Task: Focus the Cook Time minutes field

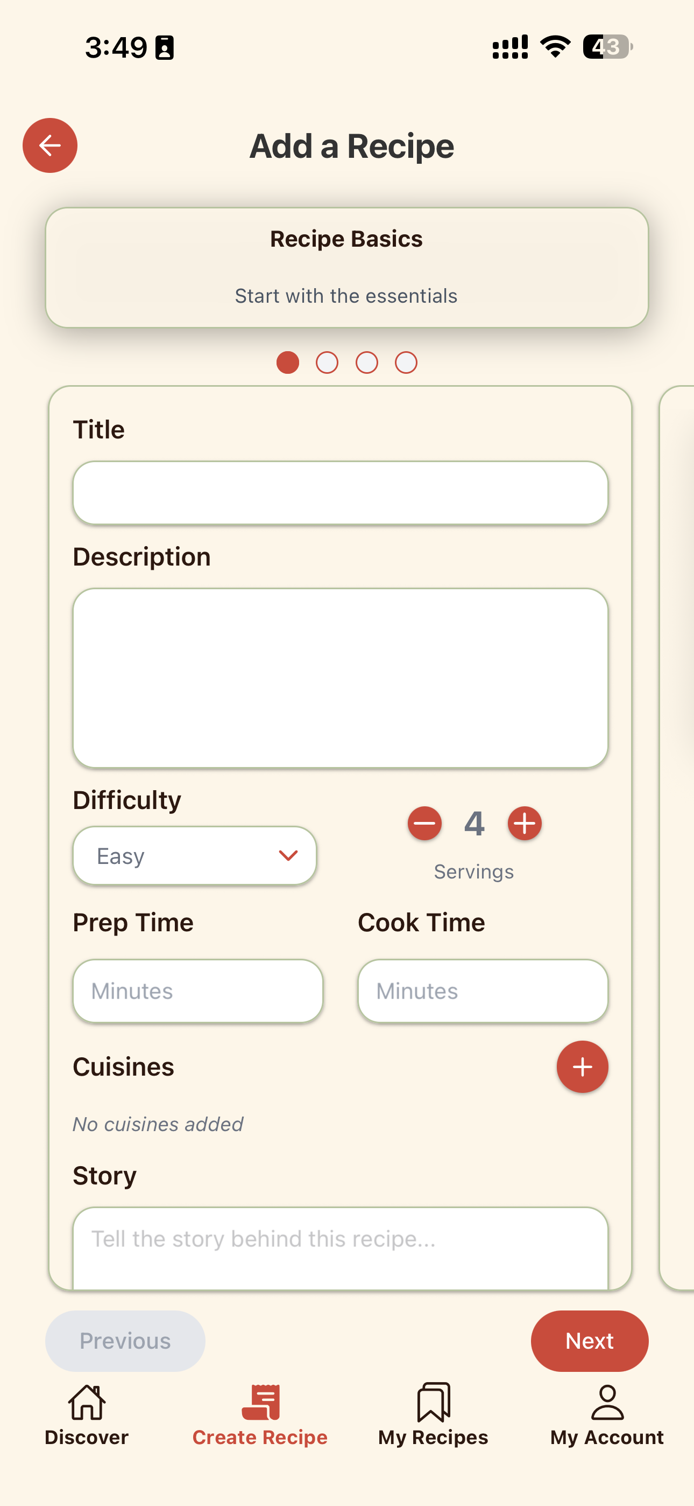Action: click(x=483, y=991)
